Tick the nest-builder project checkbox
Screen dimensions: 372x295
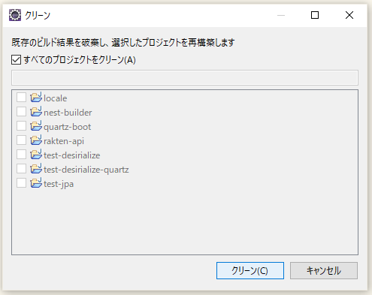click(21, 112)
